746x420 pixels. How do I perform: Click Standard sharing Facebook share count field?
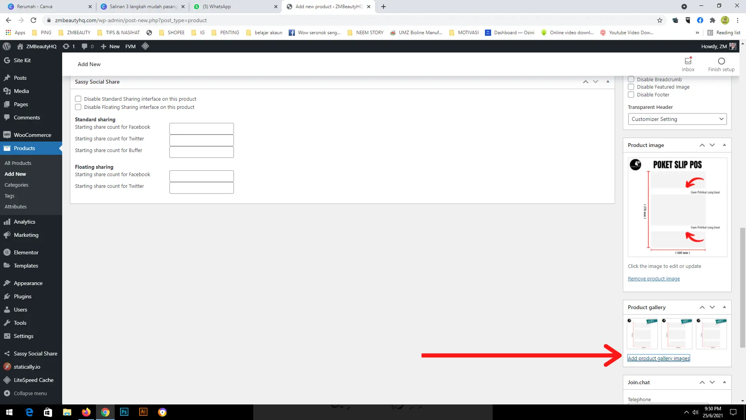(x=201, y=129)
